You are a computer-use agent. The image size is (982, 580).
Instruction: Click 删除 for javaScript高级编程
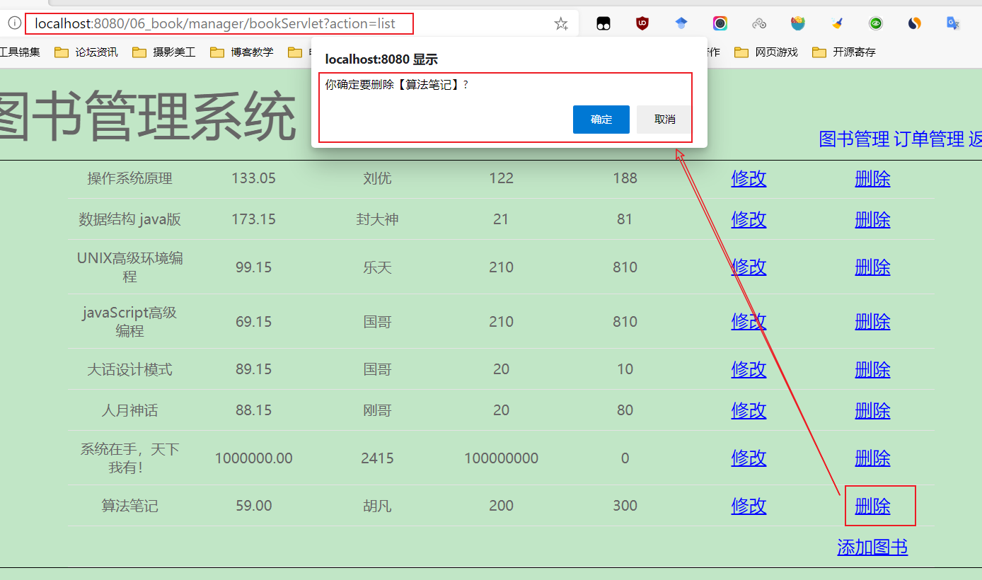[872, 321]
